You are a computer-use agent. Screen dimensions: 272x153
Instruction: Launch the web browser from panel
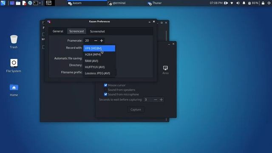coord(30,3)
